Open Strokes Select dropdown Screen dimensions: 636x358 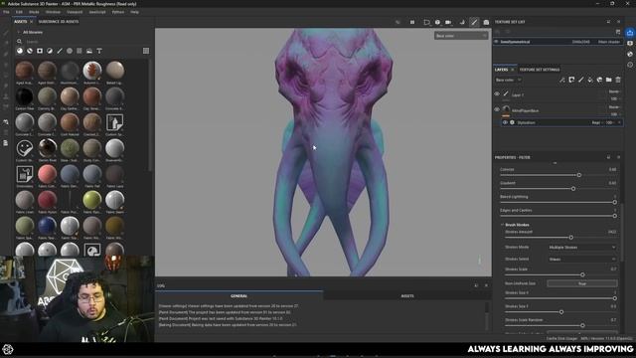pyautogui.click(x=582, y=259)
